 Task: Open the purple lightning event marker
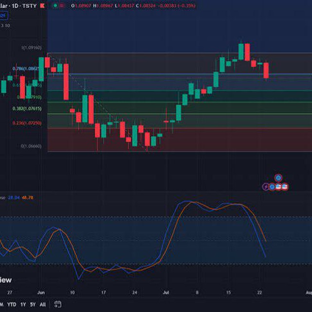[x=266, y=187]
